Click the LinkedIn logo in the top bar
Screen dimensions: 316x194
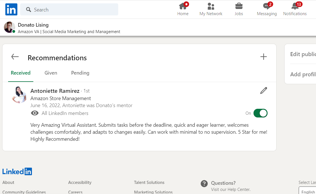point(11,10)
